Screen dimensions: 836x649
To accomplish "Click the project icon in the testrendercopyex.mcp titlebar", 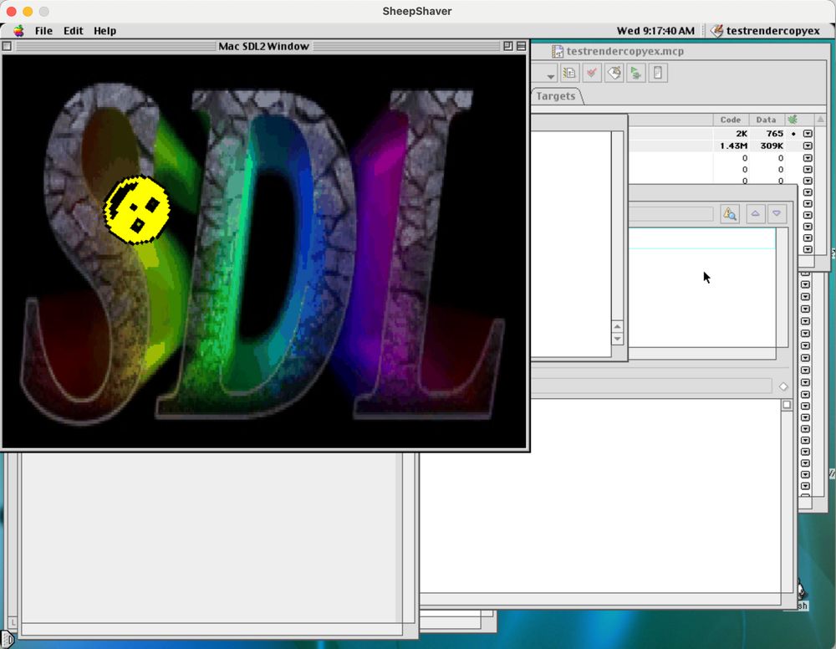I will (x=558, y=50).
